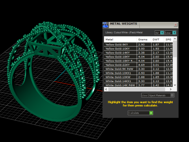Viewport: 189px width, 142px height.
Task: Click the horizontal scroll left arrow
Action: click(x=106, y=89)
